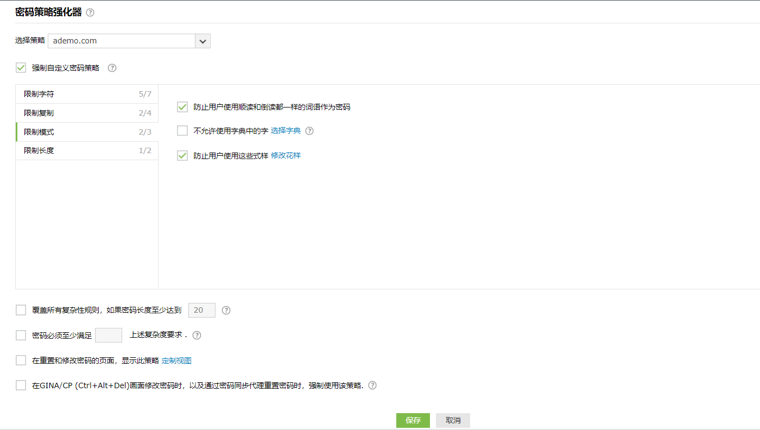760x430 pixels.
Task: Enable 不允许使用字典中的字 checkbox
Action: pos(182,131)
